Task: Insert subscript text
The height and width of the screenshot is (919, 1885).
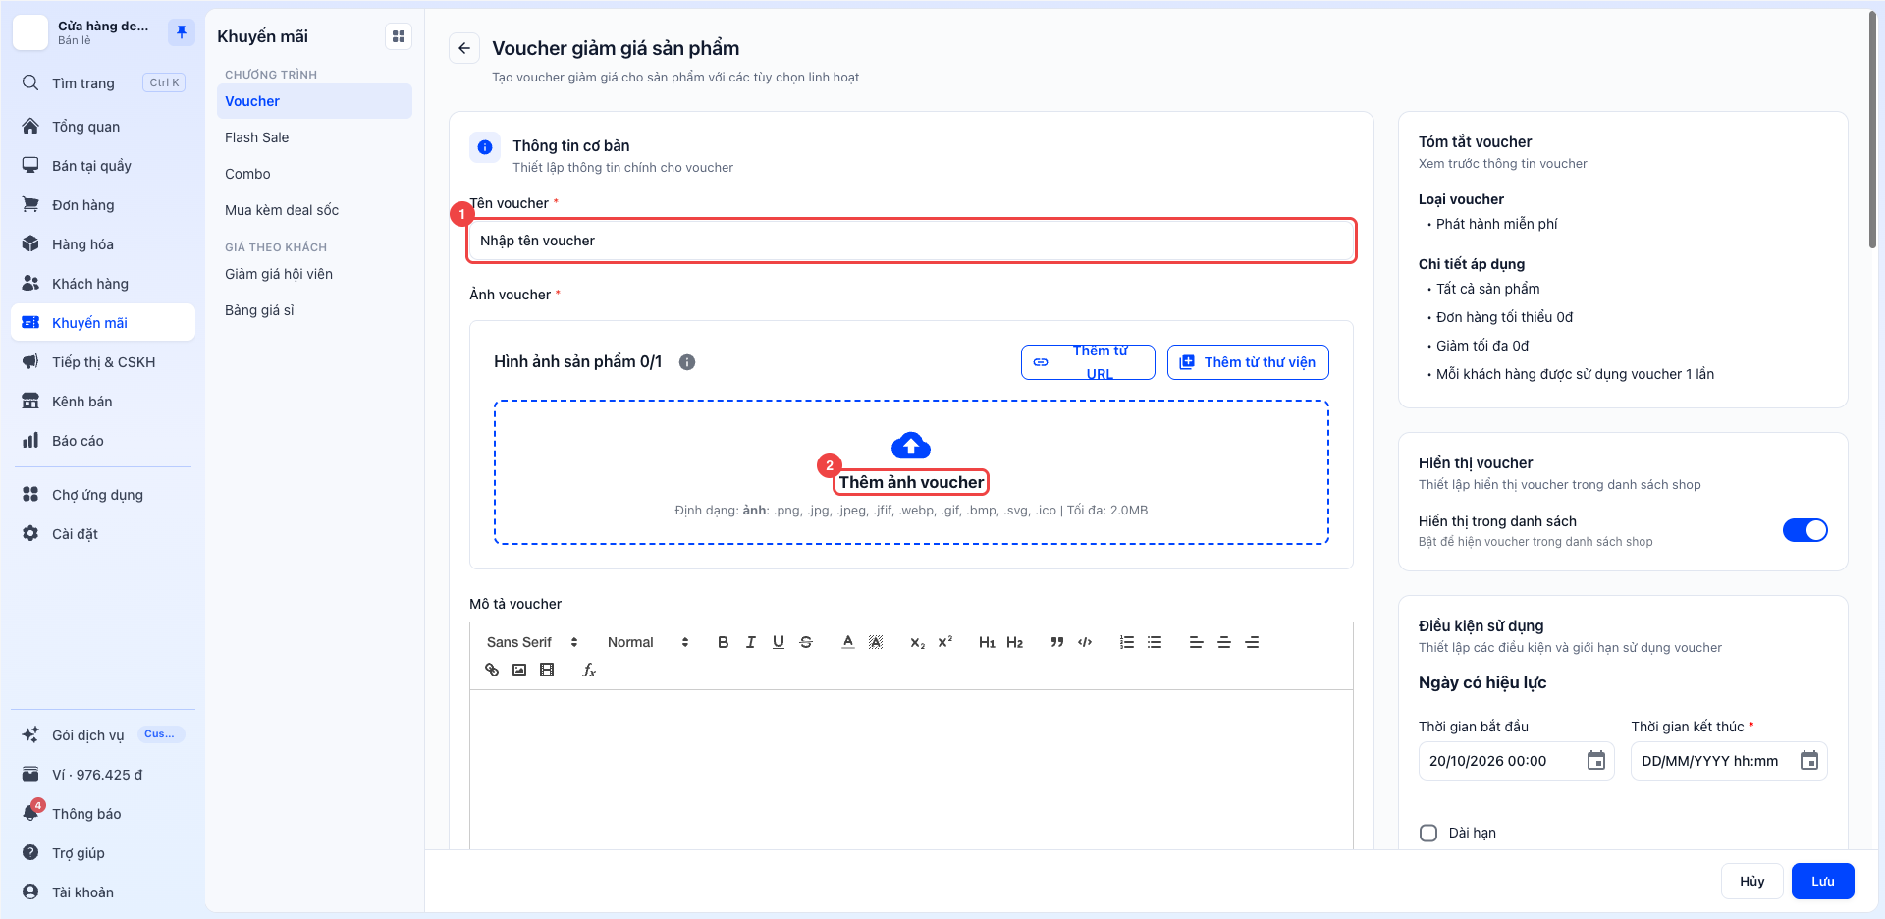Action: coord(917,642)
